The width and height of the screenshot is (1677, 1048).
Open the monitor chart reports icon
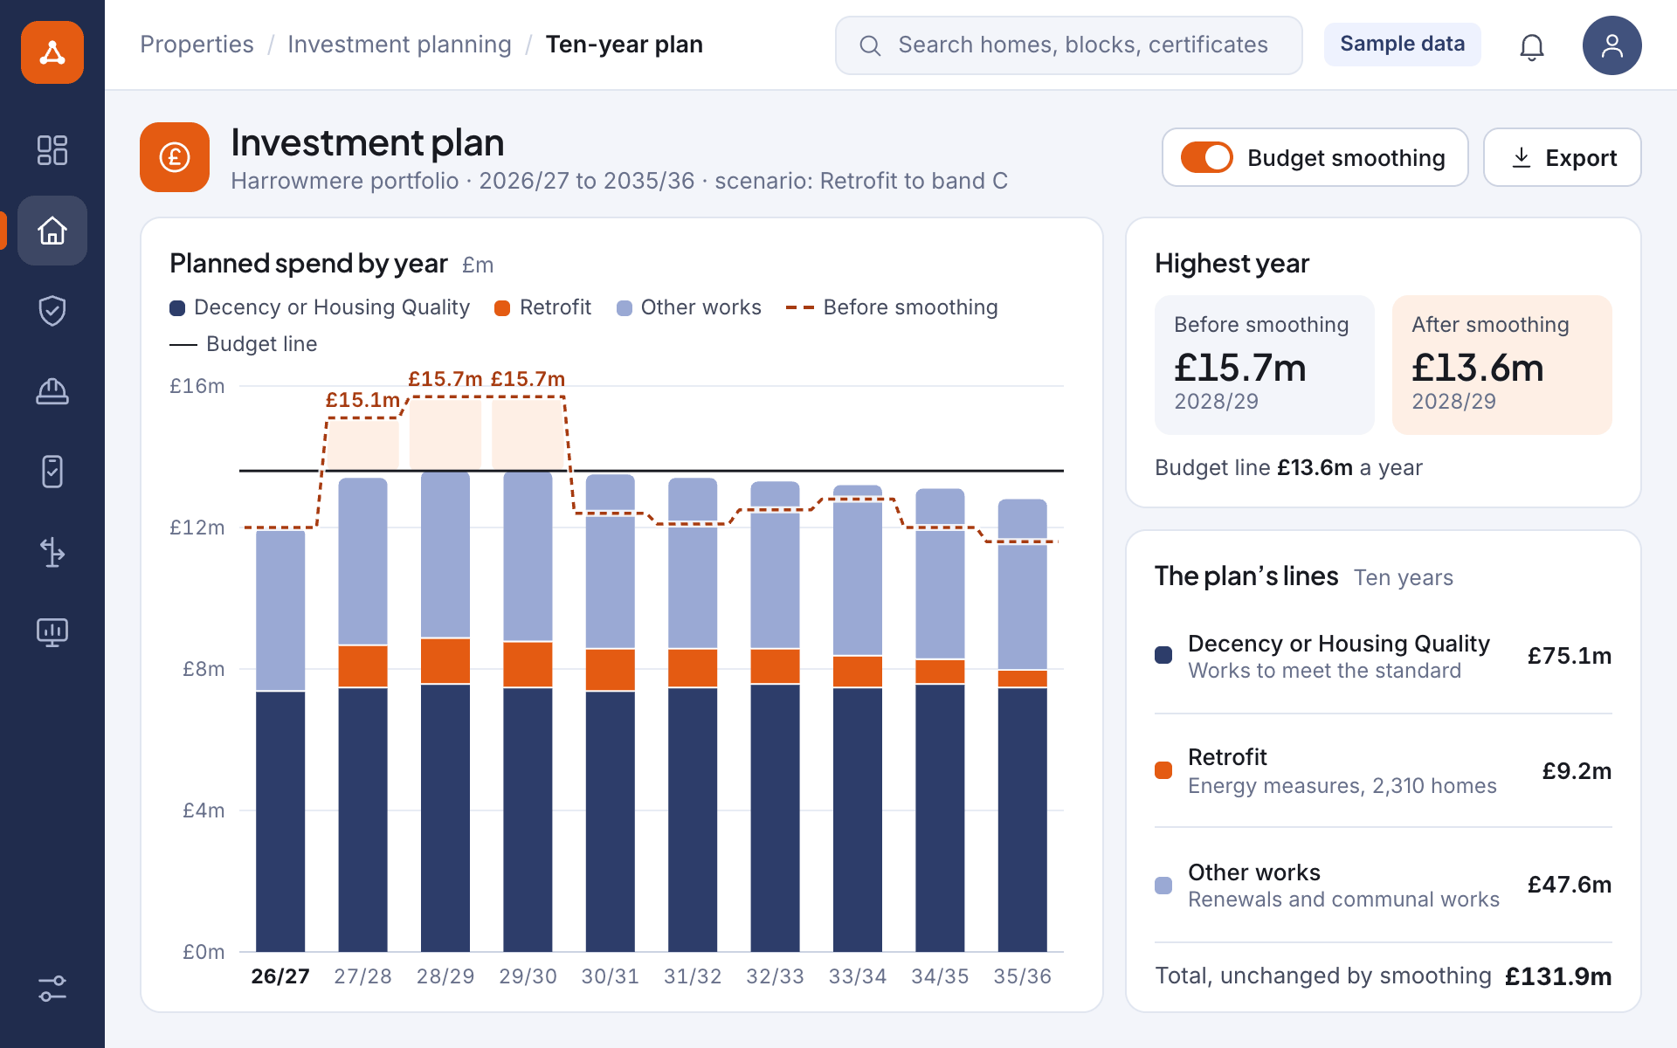(x=52, y=632)
